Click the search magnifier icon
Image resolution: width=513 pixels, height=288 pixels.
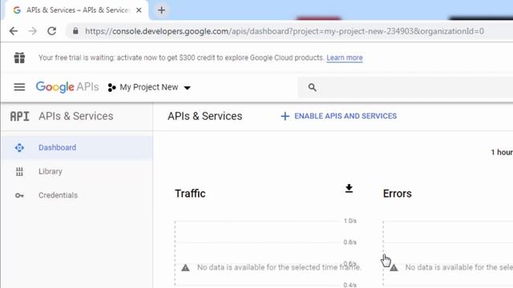click(x=312, y=87)
